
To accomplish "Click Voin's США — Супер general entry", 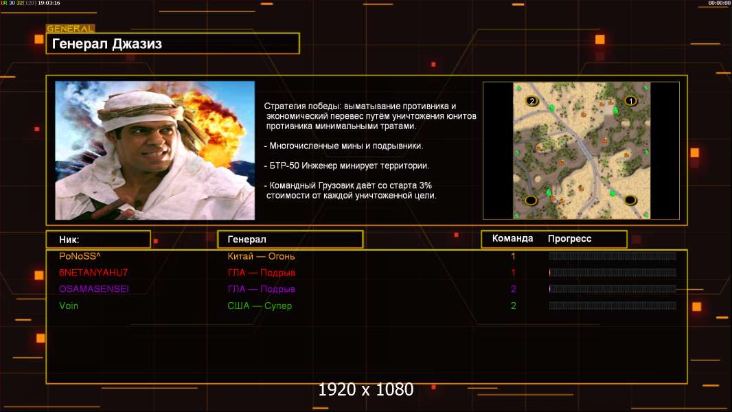I will point(260,306).
